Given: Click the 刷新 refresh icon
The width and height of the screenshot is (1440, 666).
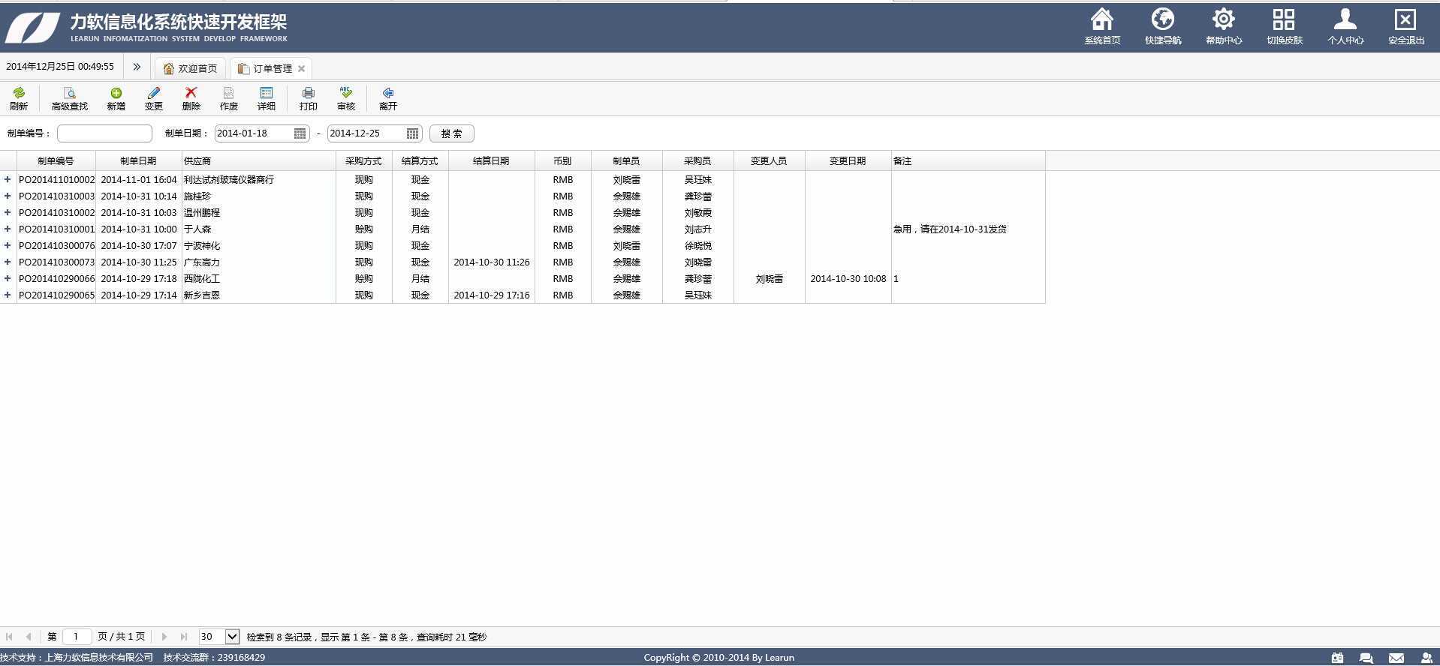Looking at the screenshot, I should 19,93.
